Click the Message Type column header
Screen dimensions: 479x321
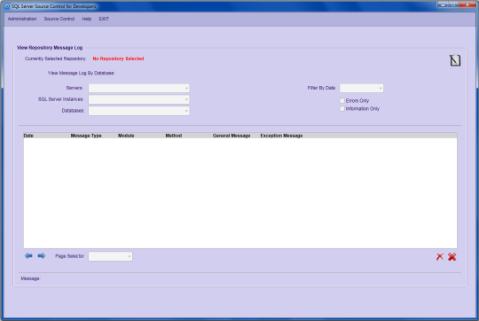click(x=86, y=136)
